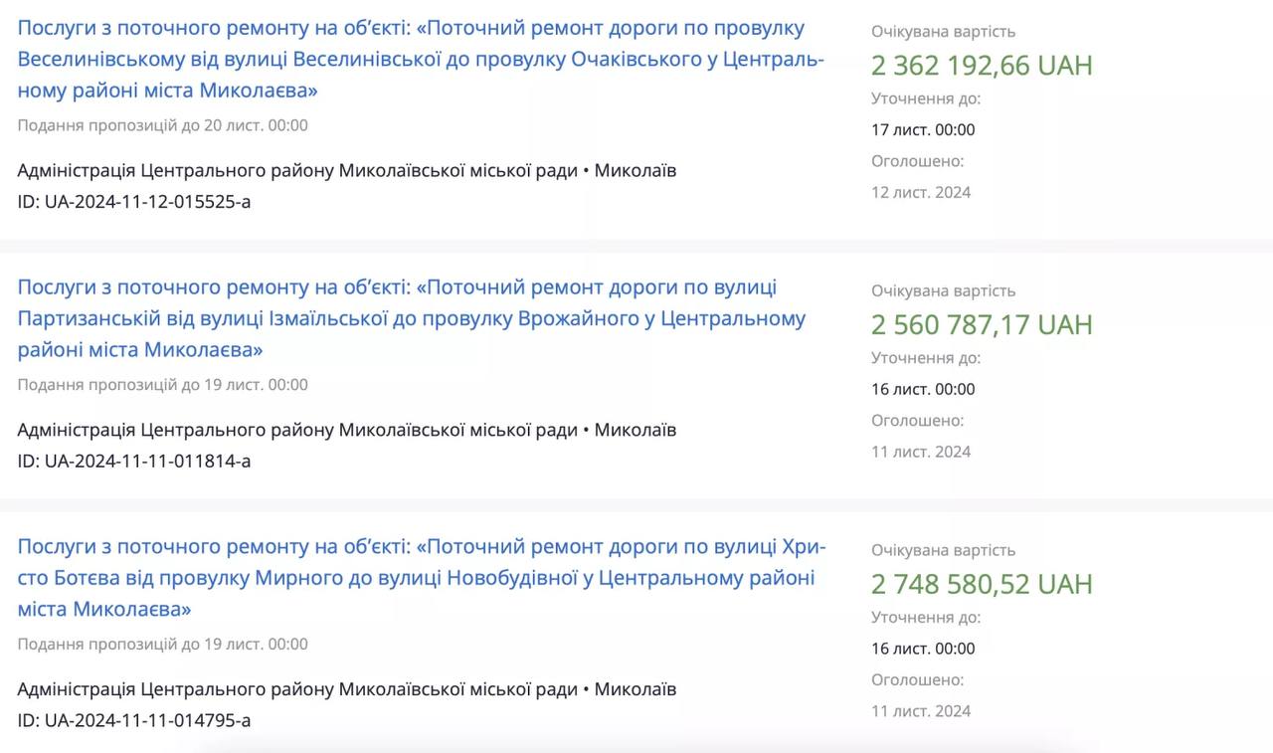Select tender ID UA-2024-11-11-011814-a
Viewport: 1273px width, 753px height.
(134, 462)
